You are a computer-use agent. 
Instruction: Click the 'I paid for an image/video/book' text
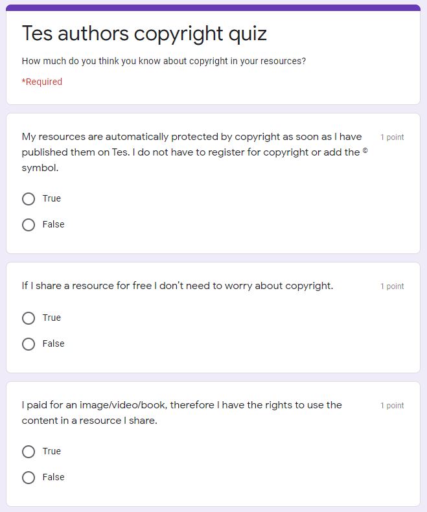tap(182, 413)
